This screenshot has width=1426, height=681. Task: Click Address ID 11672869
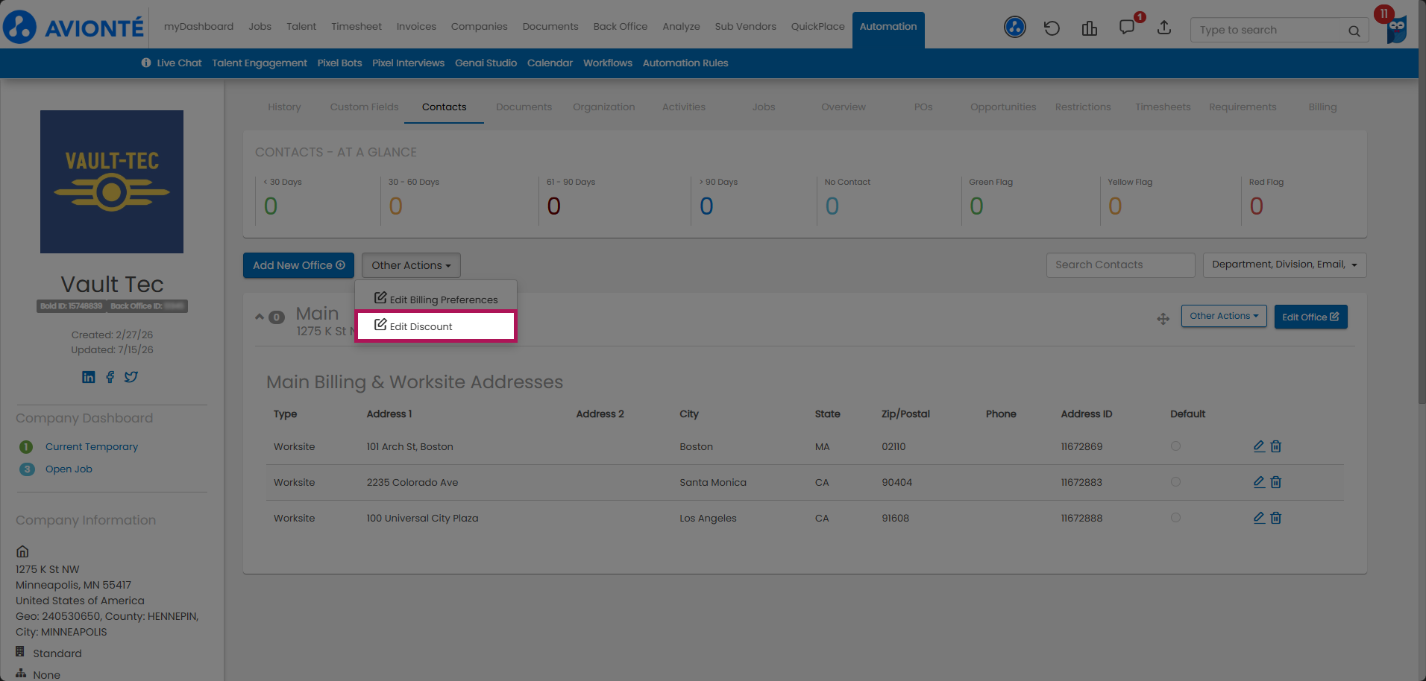1081,446
